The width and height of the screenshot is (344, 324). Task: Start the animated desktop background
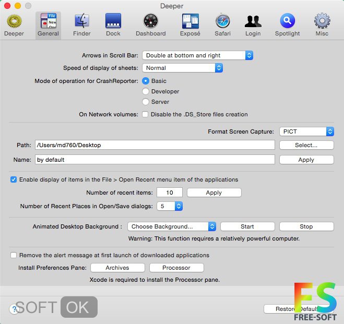point(247,226)
